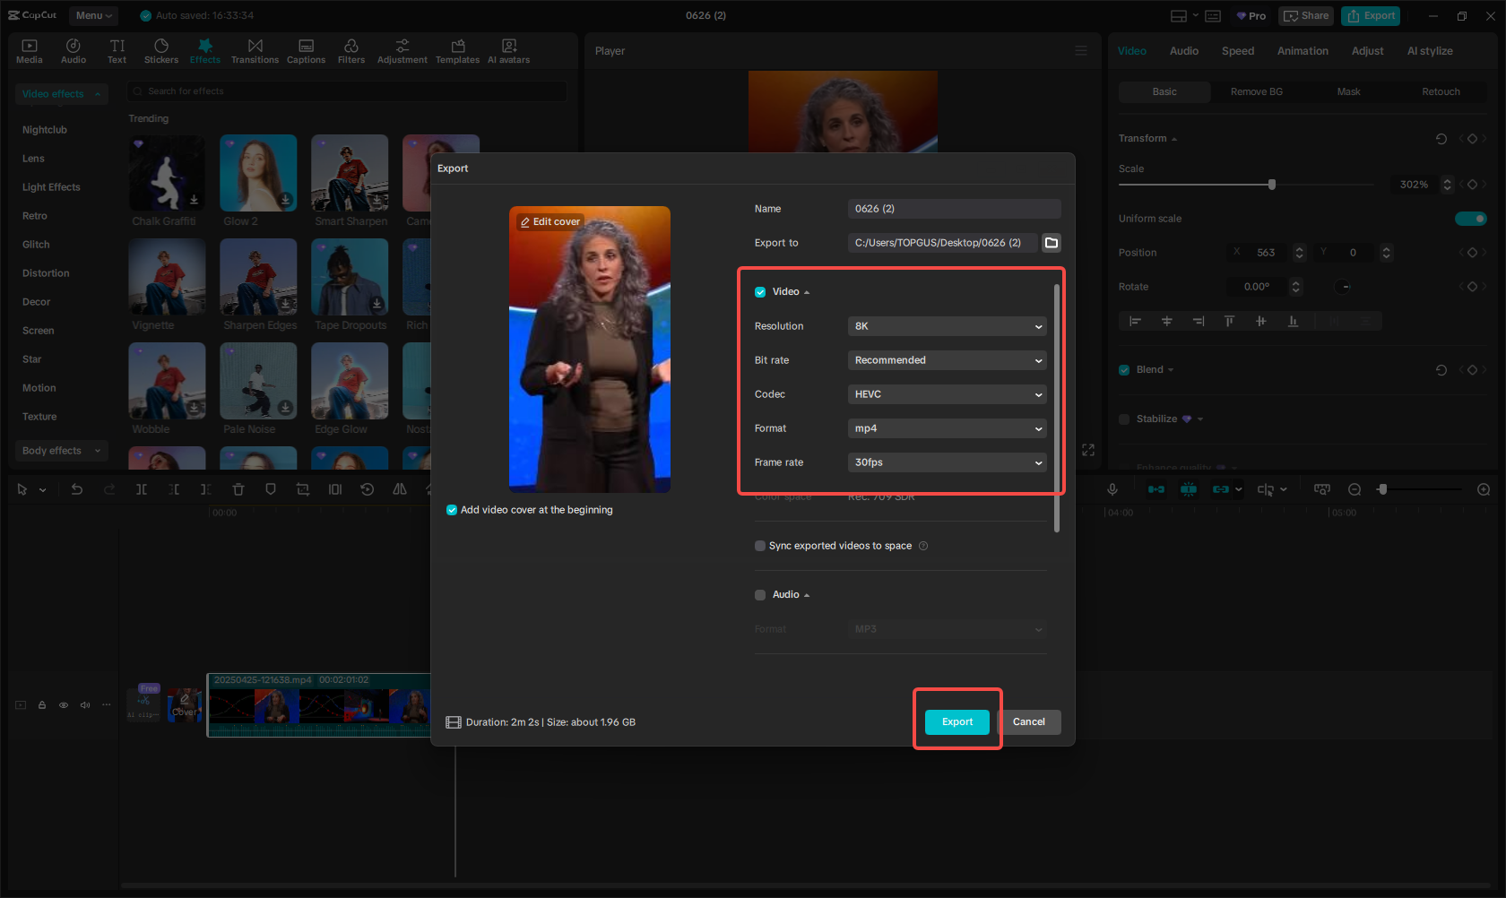Click the Mirror flip icon in the timeline toolbar
The height and width of the screenshot is (898, 1506).
[399, 489]
